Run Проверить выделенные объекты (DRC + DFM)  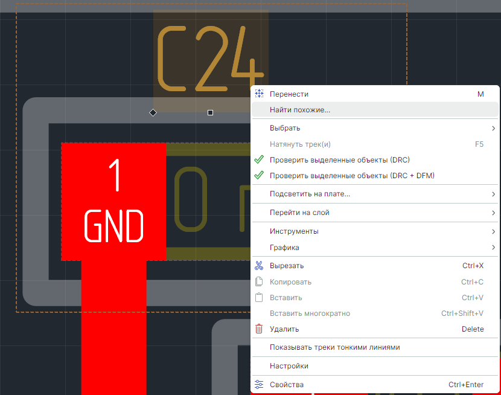(x=375, y=175)
